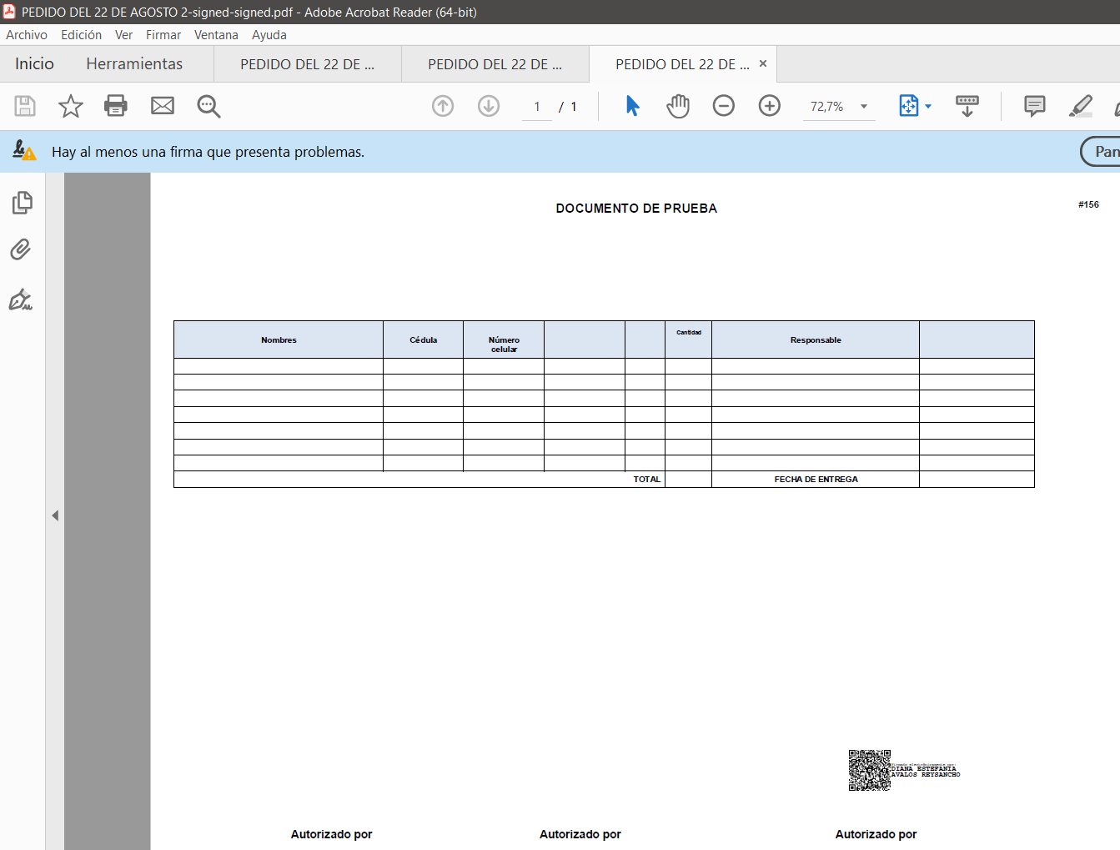Activate the hand pan tool
Screen dimensions: 1120x850
click(x=678, y=106)
